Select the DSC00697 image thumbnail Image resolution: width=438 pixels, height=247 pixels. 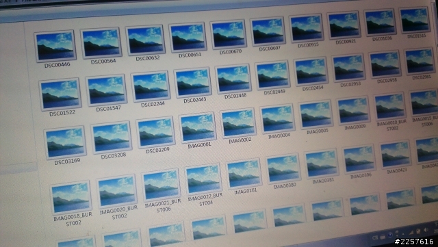click(268, 31)
